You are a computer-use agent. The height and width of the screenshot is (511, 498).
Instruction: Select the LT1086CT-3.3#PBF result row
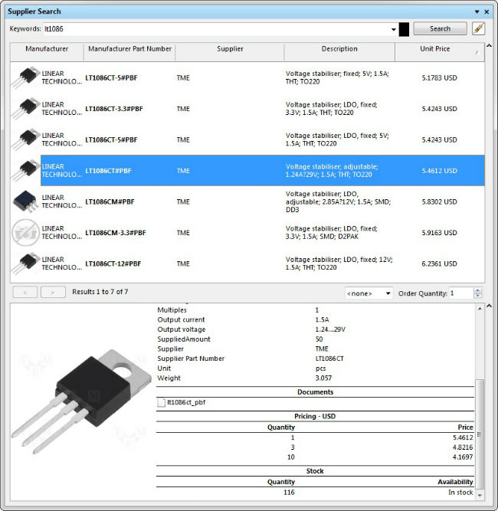pyautogui.click(x=247, y=109)
